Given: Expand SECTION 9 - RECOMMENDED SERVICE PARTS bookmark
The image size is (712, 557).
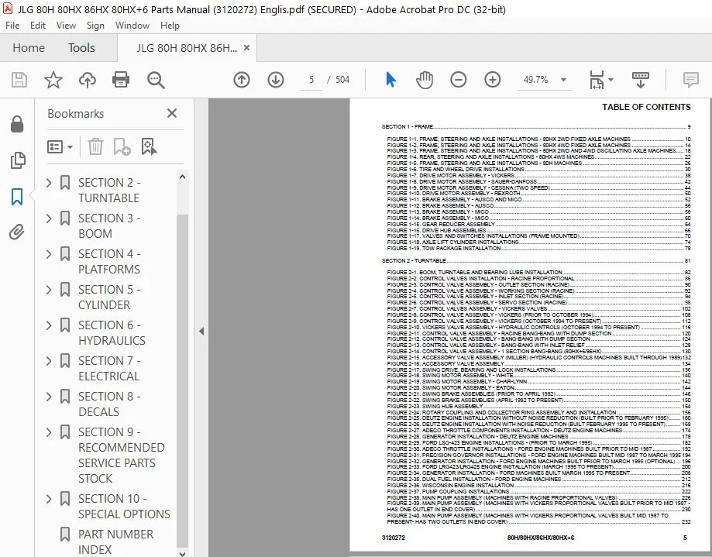Looking at the screenshot, I should pos(49,432).
